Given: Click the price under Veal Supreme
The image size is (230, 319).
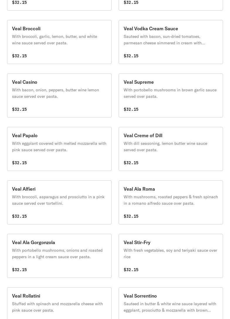Looking at the screenshot, I should (x=131, y=109).
